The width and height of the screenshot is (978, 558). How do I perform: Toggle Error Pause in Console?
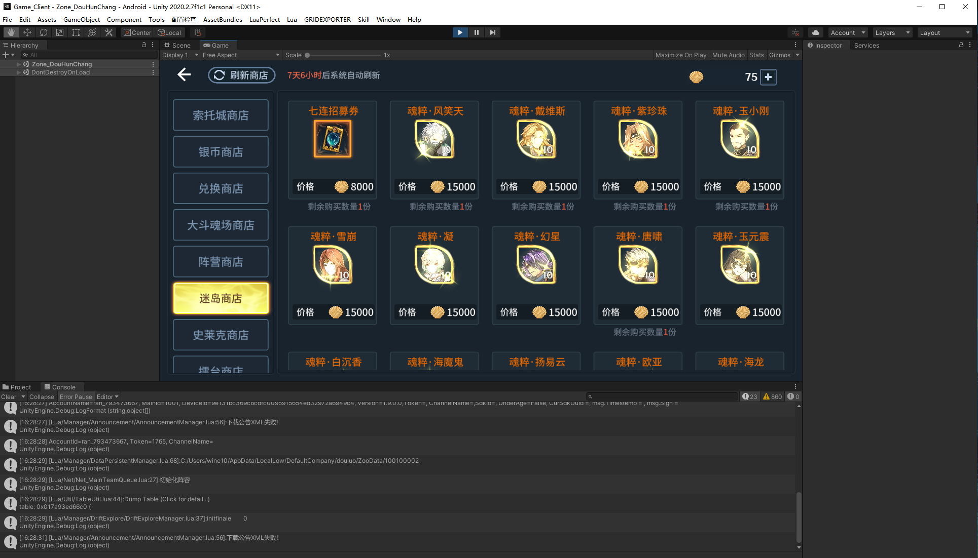click(76, 397)
